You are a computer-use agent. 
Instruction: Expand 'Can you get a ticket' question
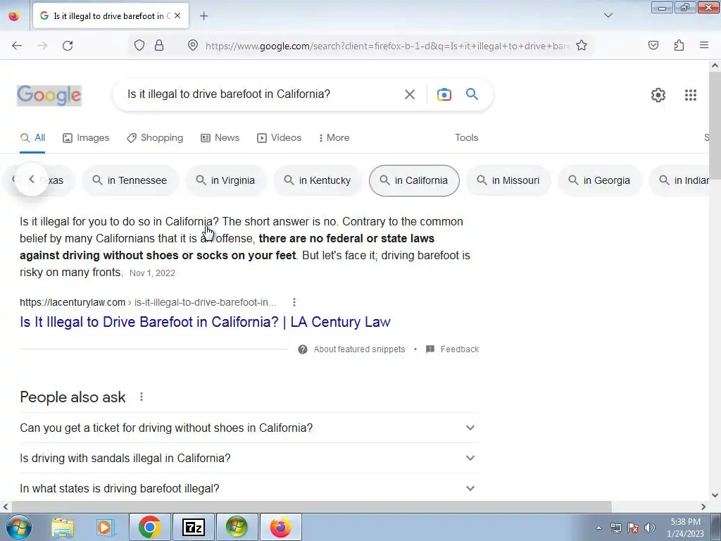(249, 428)
